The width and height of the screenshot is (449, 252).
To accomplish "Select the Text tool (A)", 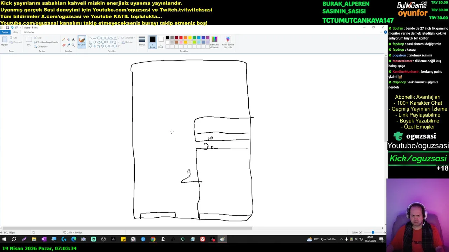I will [x=73, y=40].
